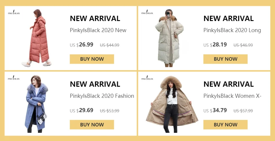Viewport: 275px width, 141px height.
Task: Open the 'PinkyIsBlack 2020 Fashion' product title
Action: [x=102, y=96]
